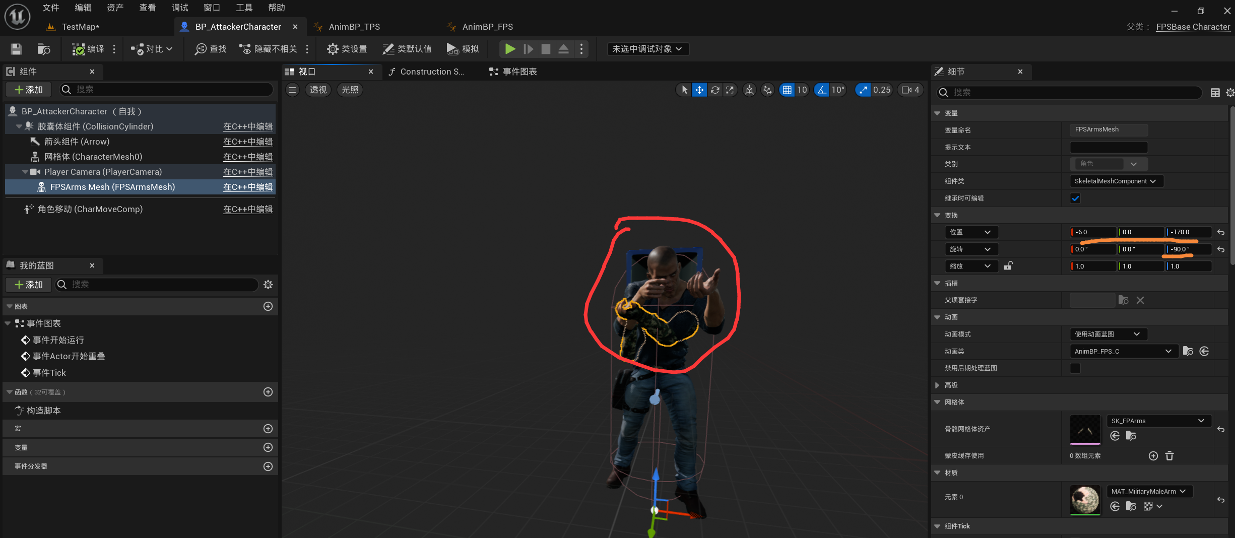Switch to AnimBP_TPS tab
This screenshot has width=1235, height=538.
tap(354, 27)
